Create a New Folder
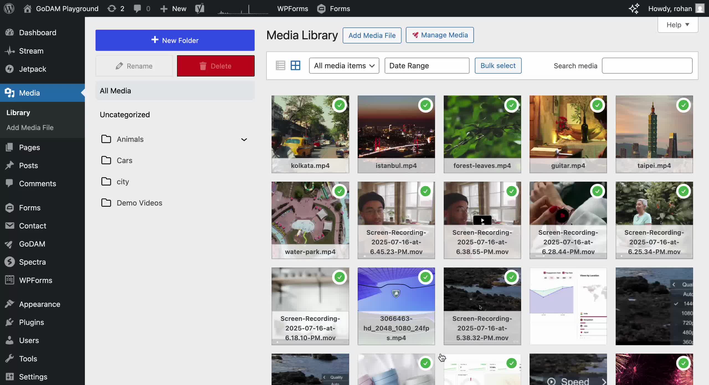Screen dimensions: 709x385 pos(175,40)
